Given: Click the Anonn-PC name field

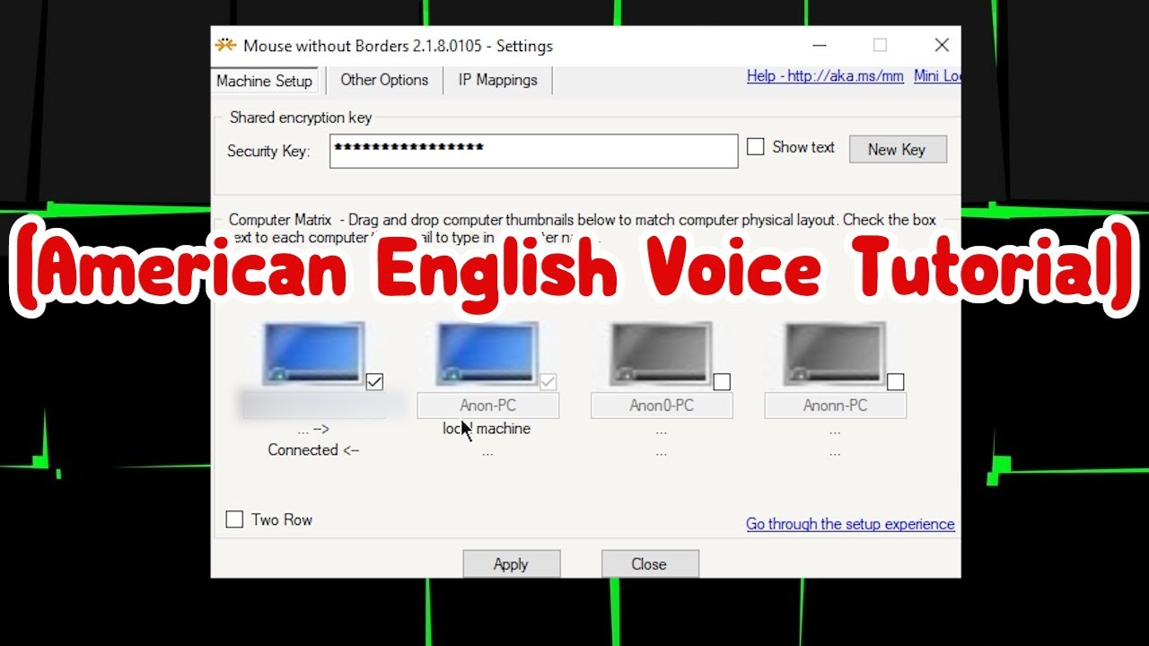Looking at the screenshot, I should tap(835, 406).
